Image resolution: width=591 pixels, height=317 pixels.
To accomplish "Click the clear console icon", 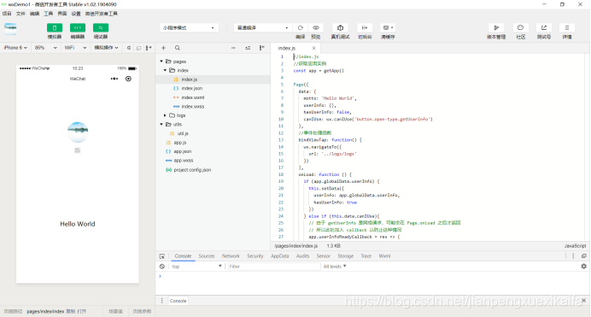I will point(162,267).
